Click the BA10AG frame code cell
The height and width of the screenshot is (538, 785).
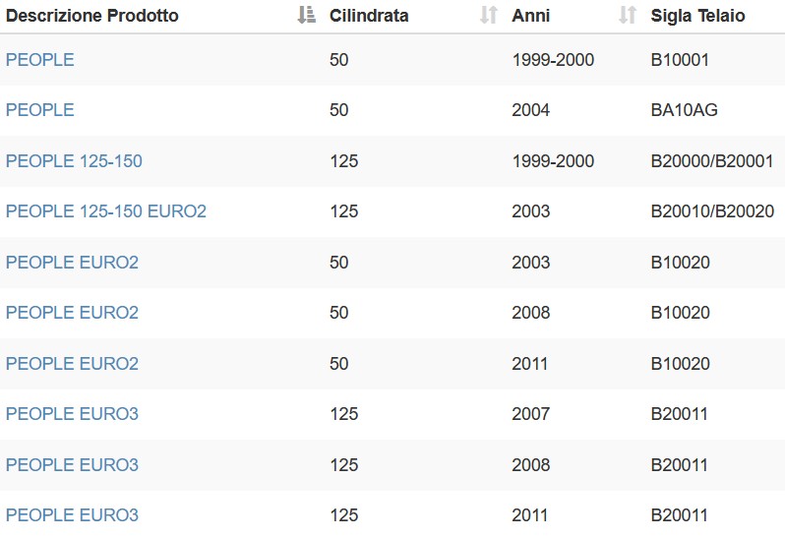684,110
